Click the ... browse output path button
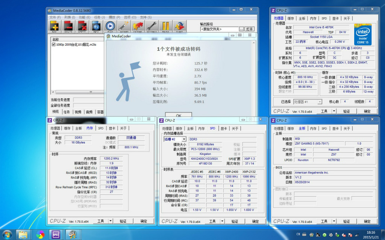This screenshot has height=240, width=385. pos(242,29)
